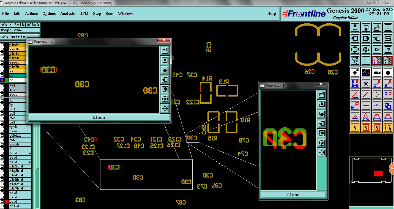The image size is (394, 209).
Task: Click the dashed octagon selection icon
Action: pyautogui.click(x=388, y=73)
